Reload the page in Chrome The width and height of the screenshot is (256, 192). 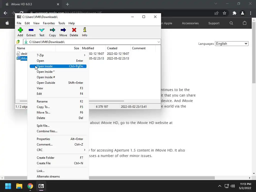click(x=21, y=13)
